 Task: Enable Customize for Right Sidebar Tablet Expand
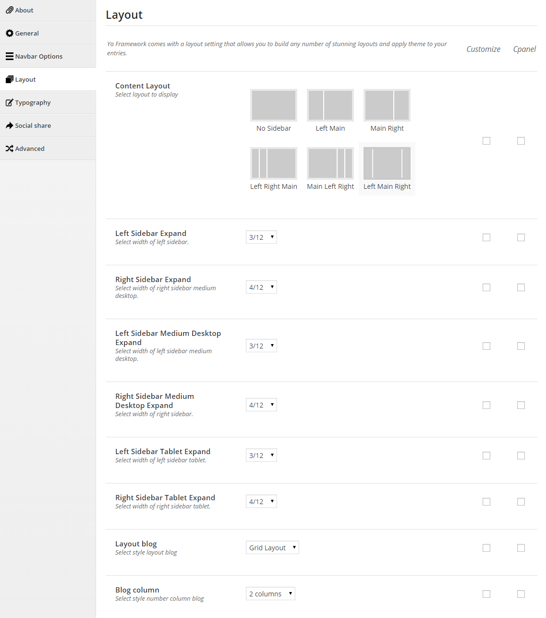coord(486,502)
